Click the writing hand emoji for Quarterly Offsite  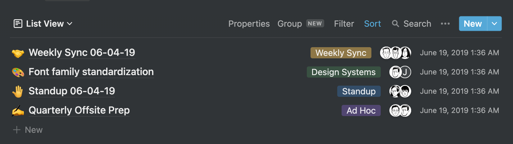[x=18, y=111]
